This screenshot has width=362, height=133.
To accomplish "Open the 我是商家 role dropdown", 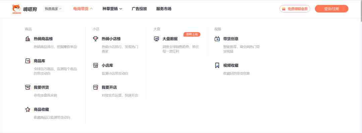I will (53, 9).
